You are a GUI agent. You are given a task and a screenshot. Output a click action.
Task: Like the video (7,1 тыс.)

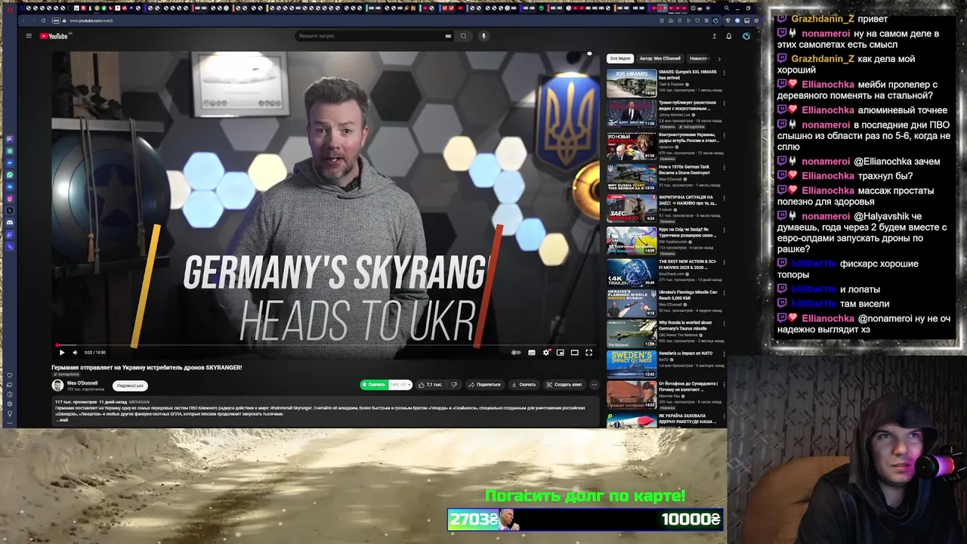point(431,385)
